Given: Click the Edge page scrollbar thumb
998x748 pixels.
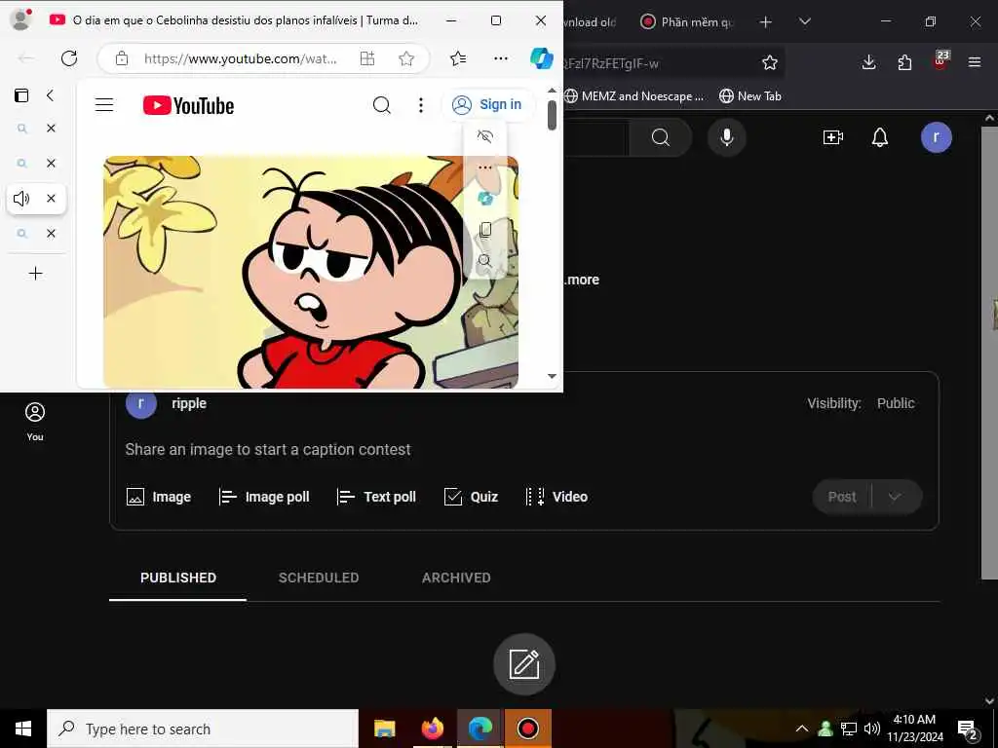Looking at the screenshot, I should coord(552,115).
